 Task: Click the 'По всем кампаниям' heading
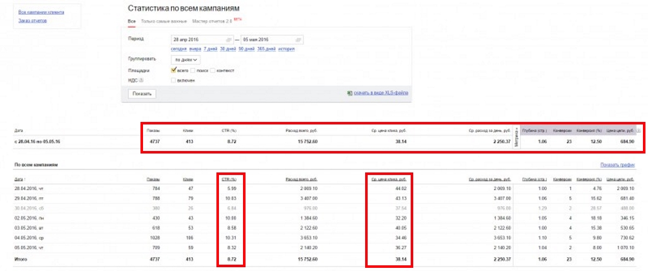pyautogui.click(x=36, y=165)
